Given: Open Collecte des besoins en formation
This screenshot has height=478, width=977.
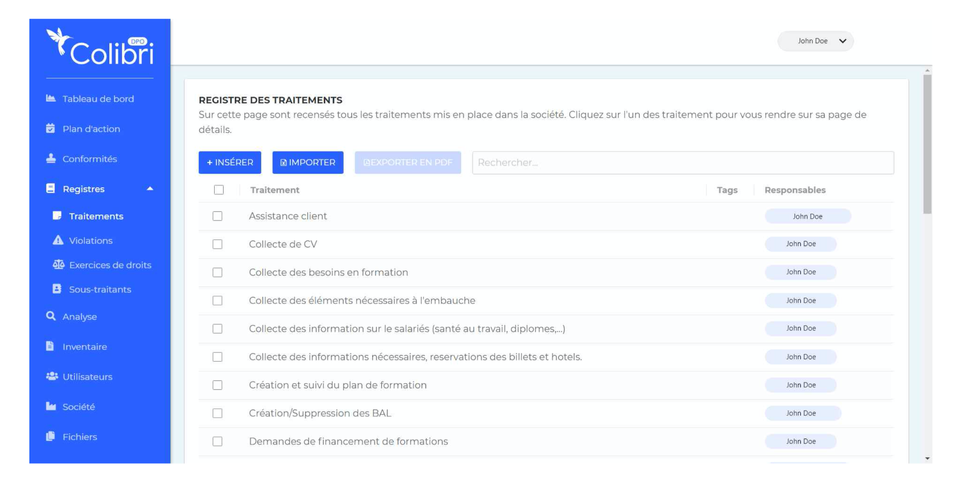Looking at the screenshot, I should [329, 272].
